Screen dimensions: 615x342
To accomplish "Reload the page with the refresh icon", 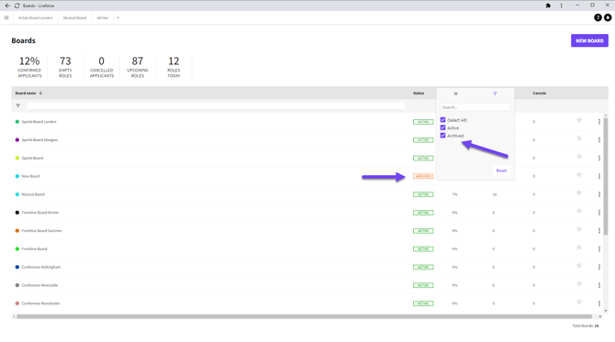I will point(17,6).
